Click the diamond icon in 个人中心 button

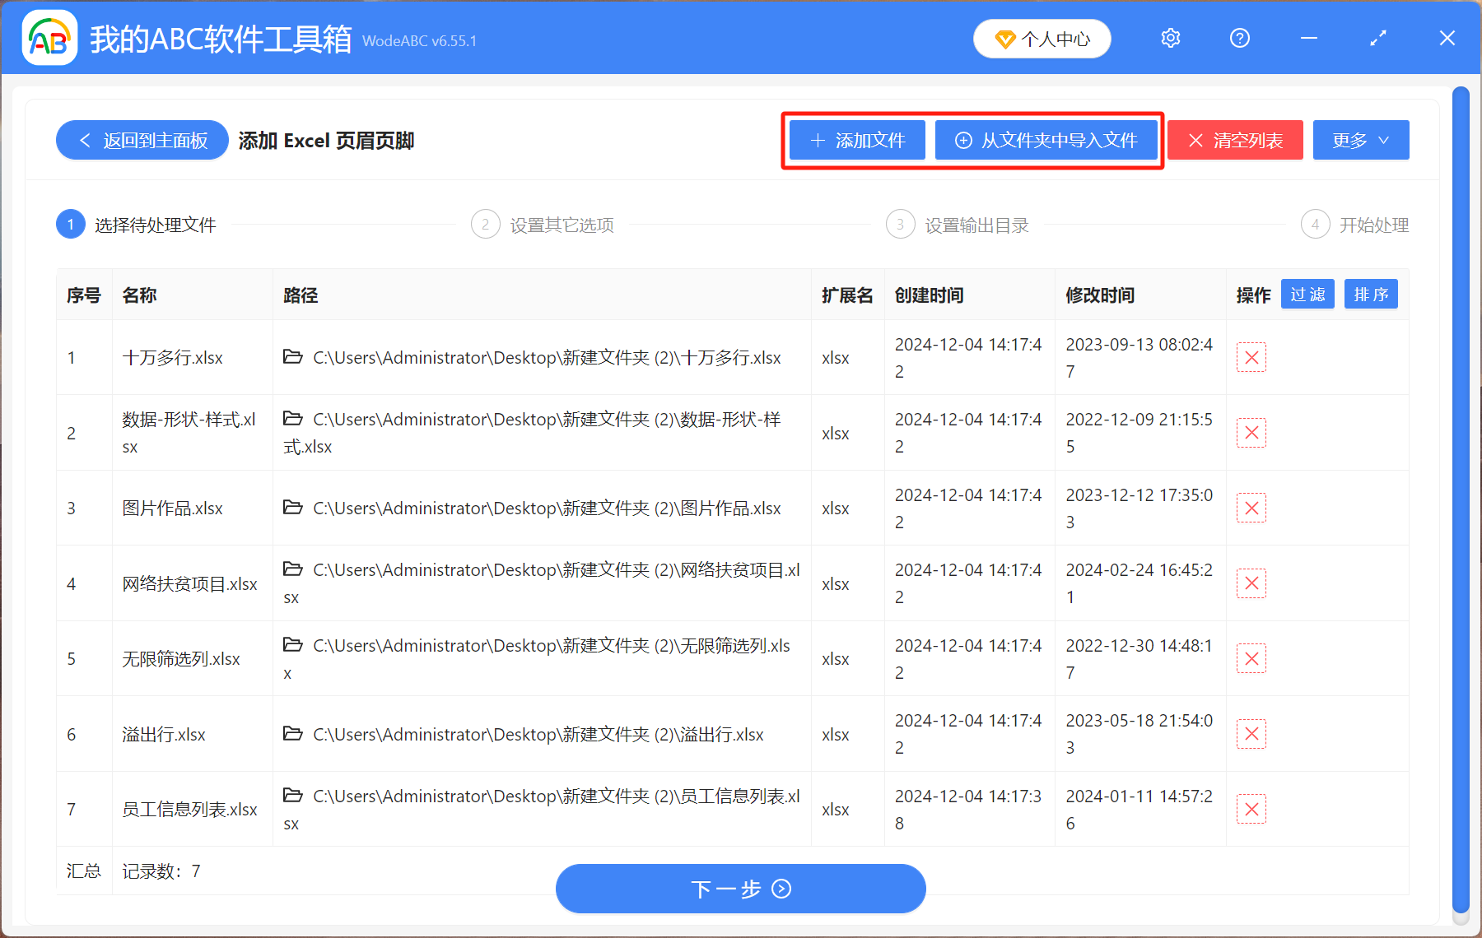point(1004,39)
